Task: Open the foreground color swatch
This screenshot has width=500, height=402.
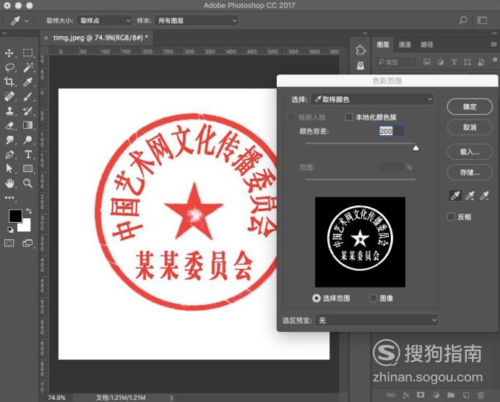Action: [15, 216]
